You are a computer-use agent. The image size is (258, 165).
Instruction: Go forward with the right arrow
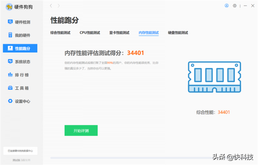tap(59, 6)
